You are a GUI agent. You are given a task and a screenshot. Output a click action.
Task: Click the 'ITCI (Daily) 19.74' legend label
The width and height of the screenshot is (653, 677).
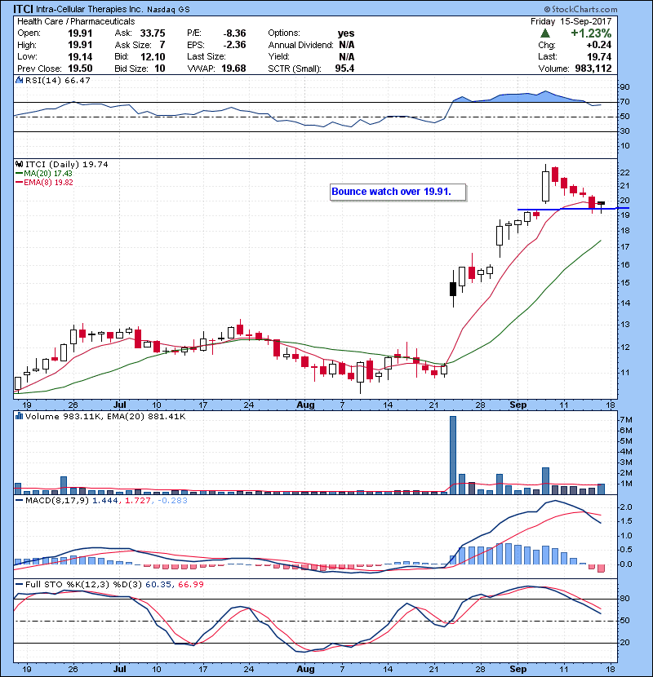pos(67,164)
